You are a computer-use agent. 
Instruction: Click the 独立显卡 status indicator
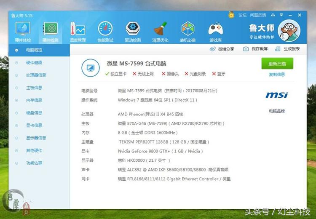[116, 74]
